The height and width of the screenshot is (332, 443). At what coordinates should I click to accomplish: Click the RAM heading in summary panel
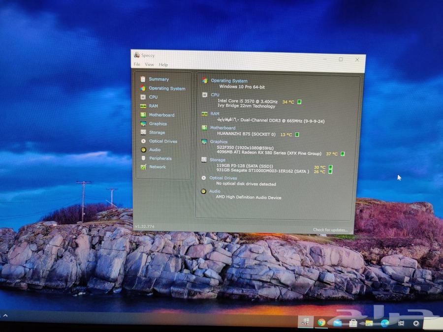pos(215,114)
